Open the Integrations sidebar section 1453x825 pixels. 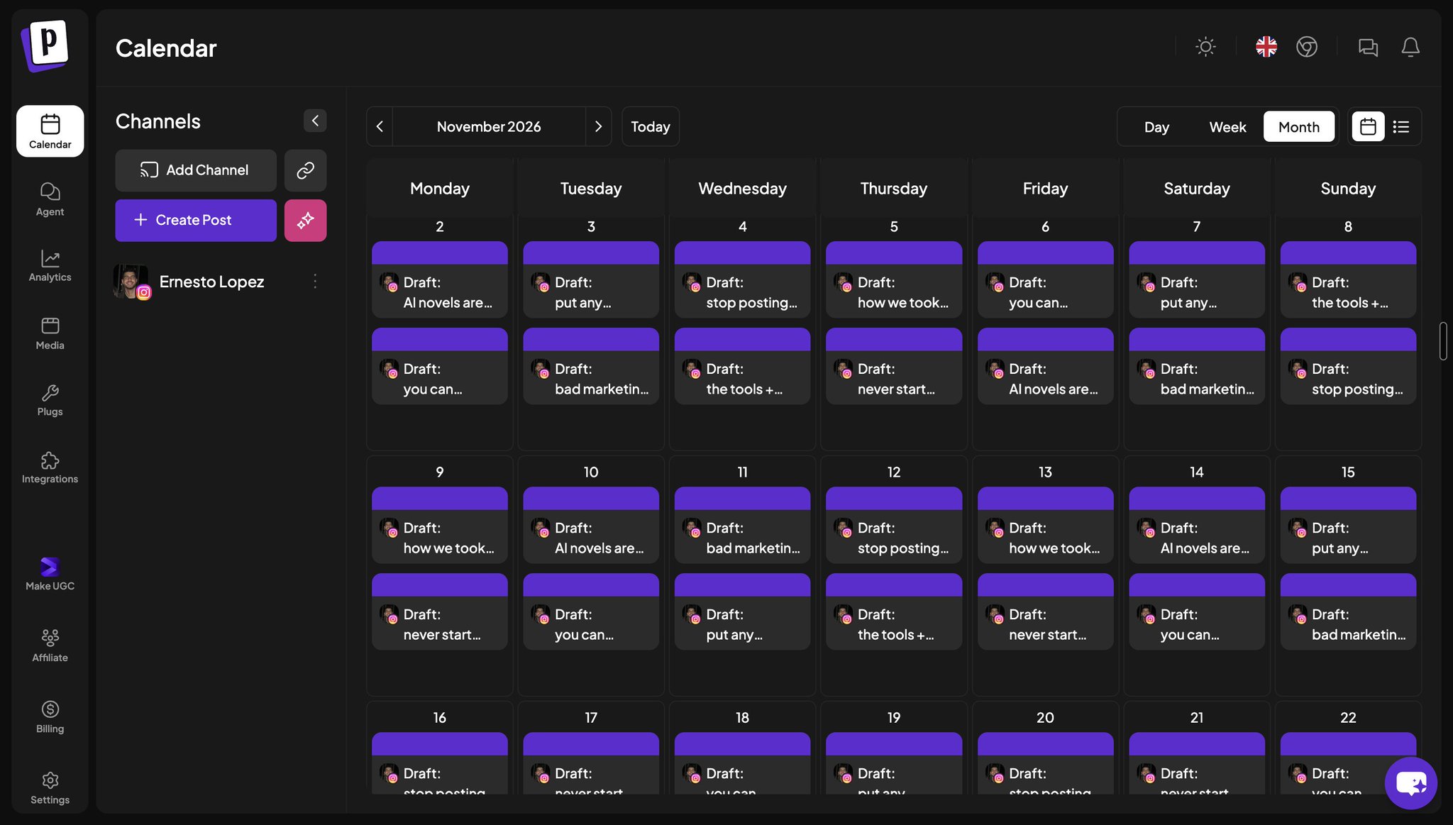[50, 467]
